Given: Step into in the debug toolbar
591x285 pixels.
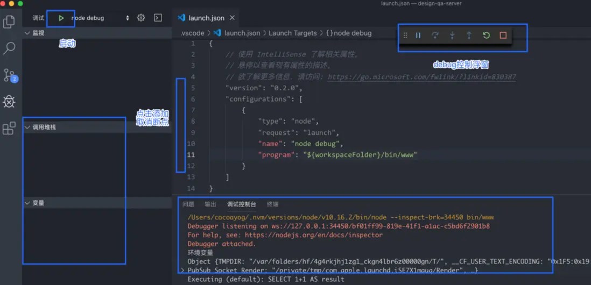Looking at the screenshot, I should tap(452, 35).
